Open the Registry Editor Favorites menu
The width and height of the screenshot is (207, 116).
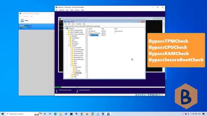79,24
